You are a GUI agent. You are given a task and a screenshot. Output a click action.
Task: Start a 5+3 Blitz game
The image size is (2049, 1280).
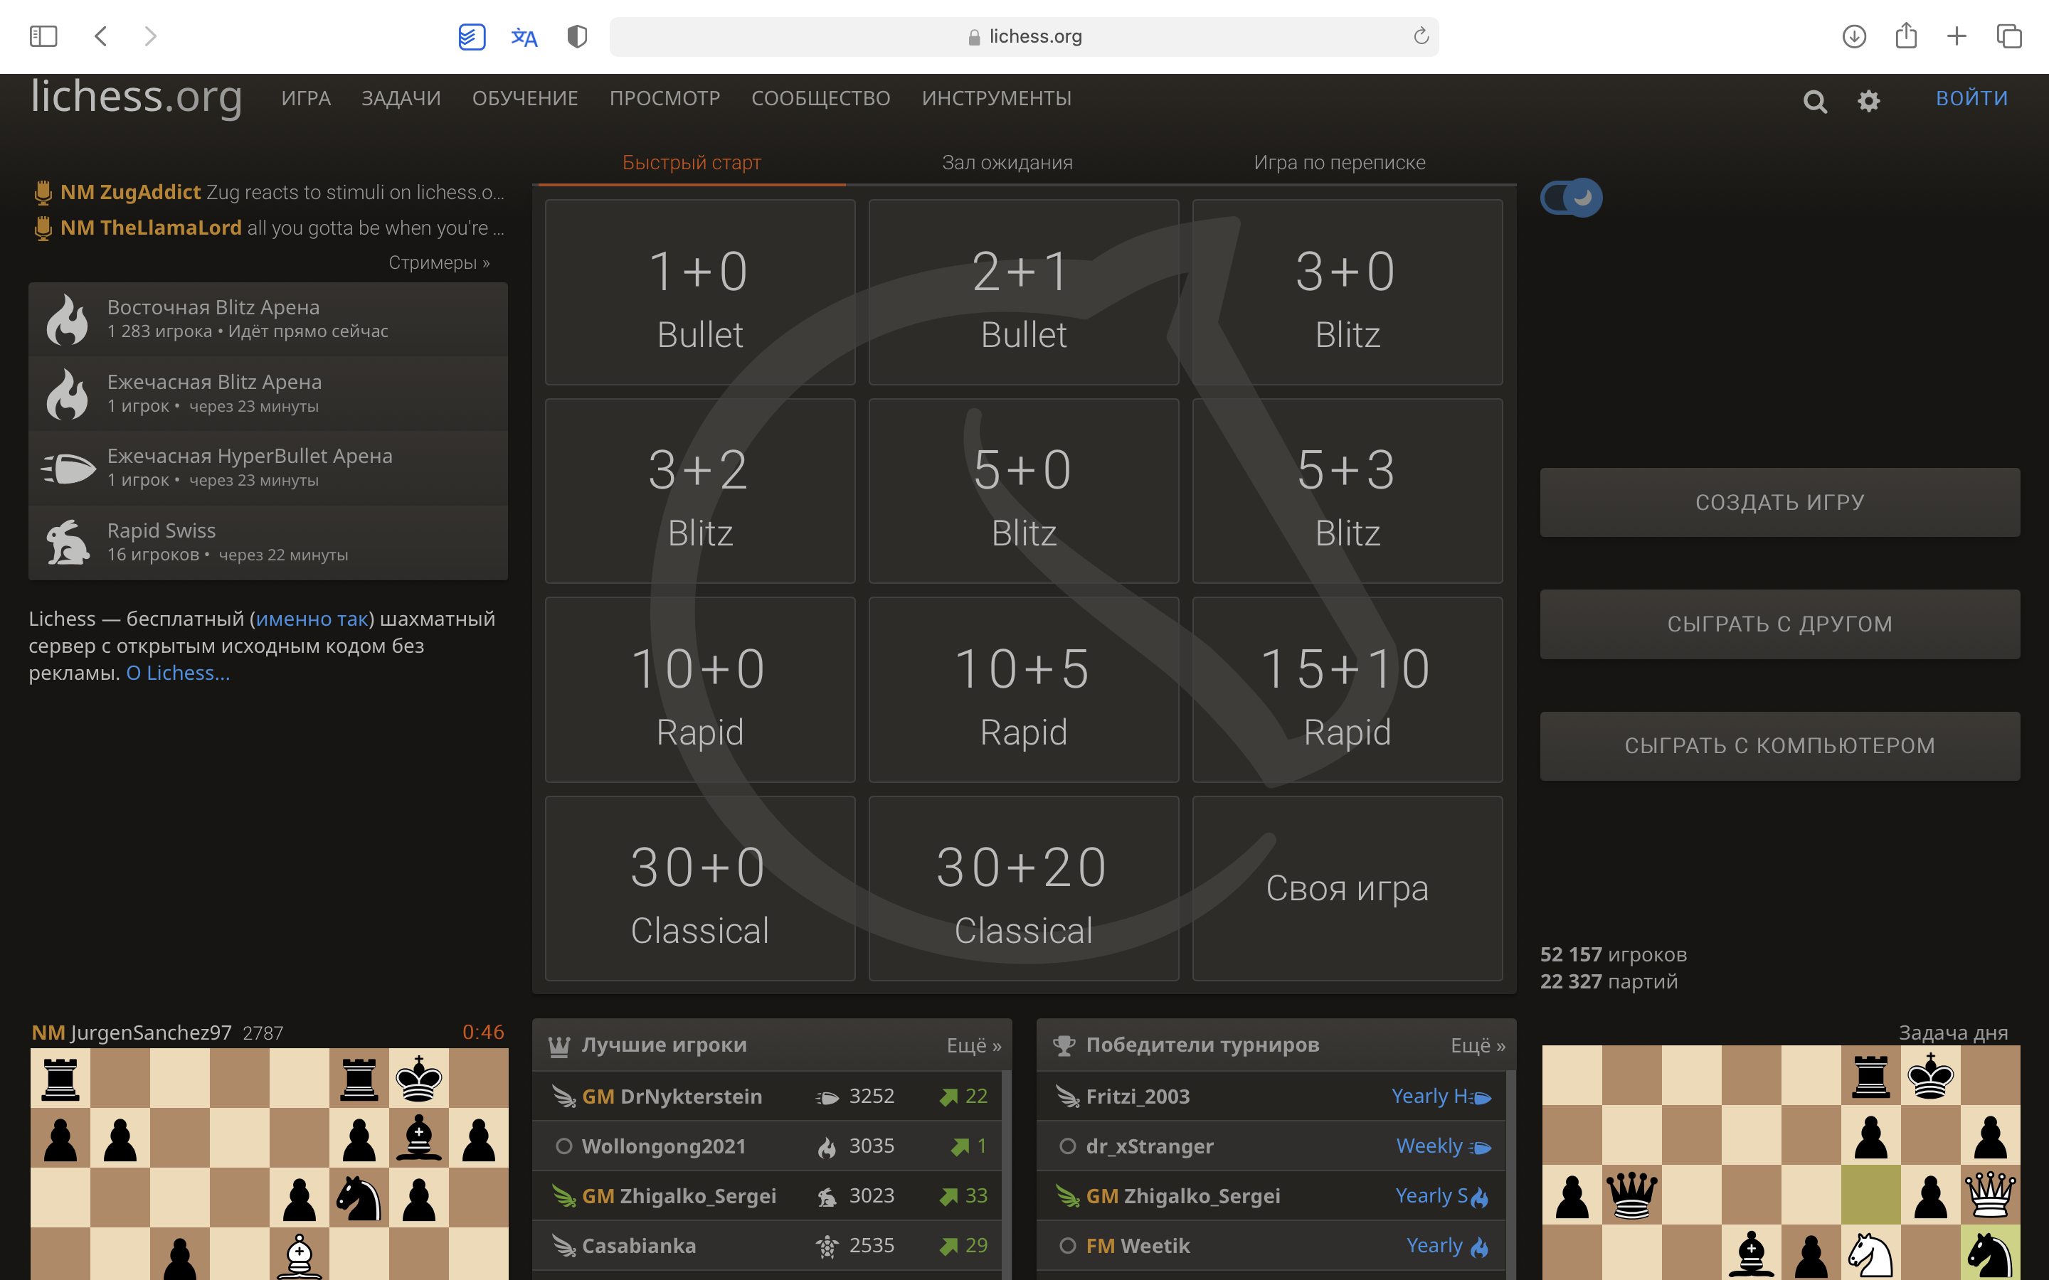1347,491
